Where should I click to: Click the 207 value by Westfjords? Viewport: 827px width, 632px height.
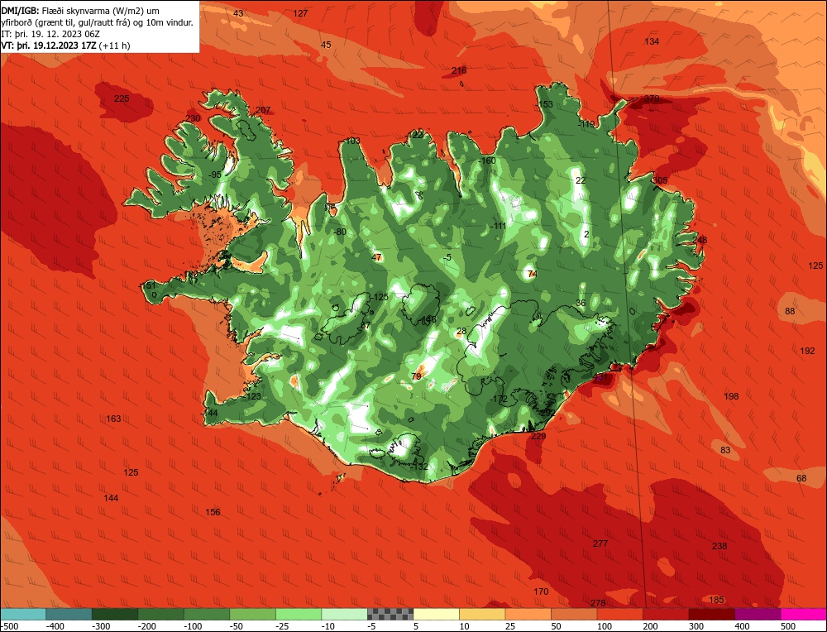tap(263, 110)
